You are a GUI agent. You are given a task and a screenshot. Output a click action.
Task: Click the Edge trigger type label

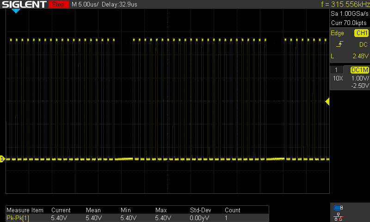[337, 33]
